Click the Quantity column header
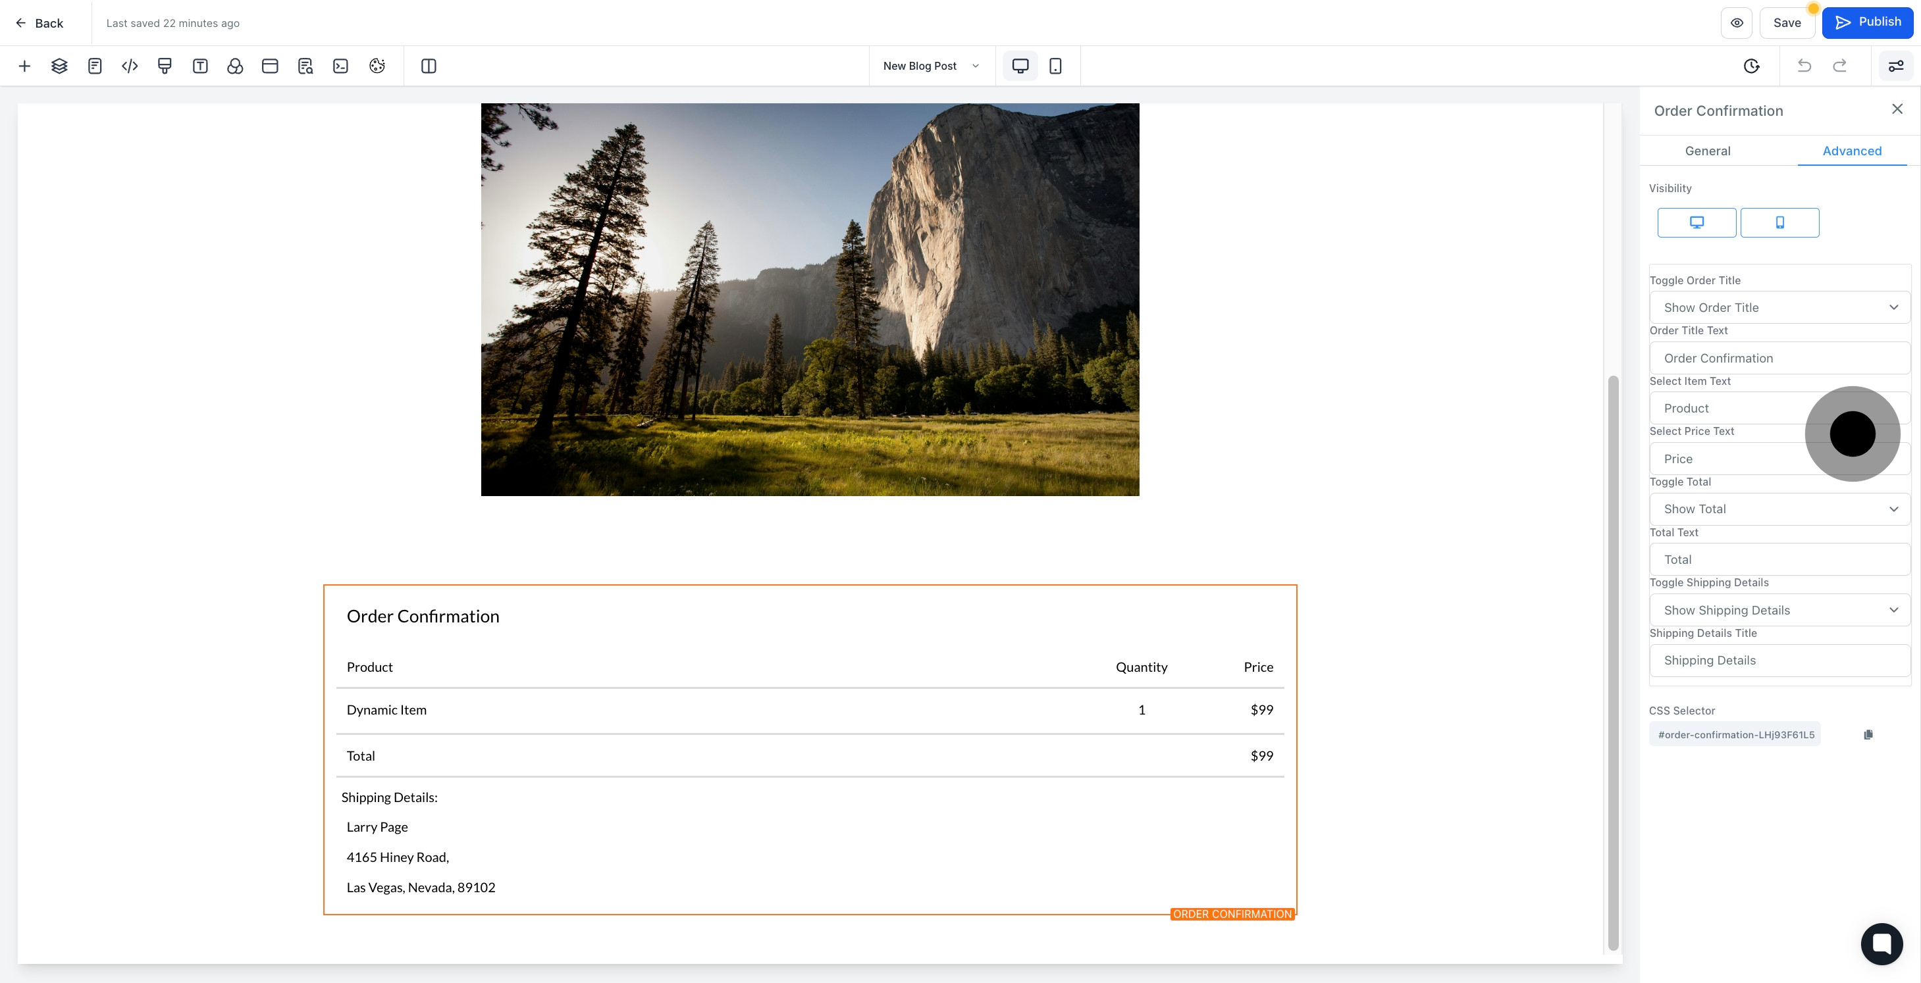Screen dimensions: 1921x983 click(1142, 667)
